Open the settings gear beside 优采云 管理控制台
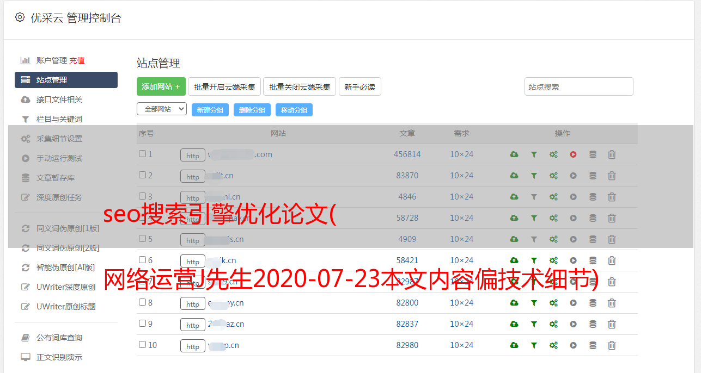Image resolution: width=701 pixels, height=373 pixels. (20, 17)
